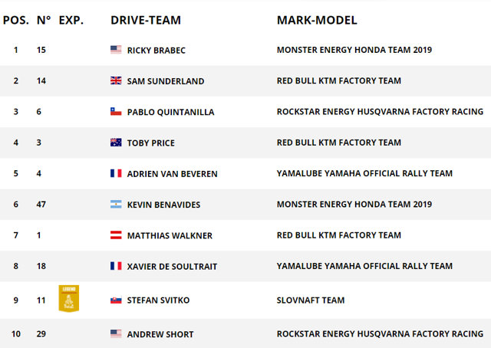
Task: Select the POS. column header
Action: coord(15,21)
